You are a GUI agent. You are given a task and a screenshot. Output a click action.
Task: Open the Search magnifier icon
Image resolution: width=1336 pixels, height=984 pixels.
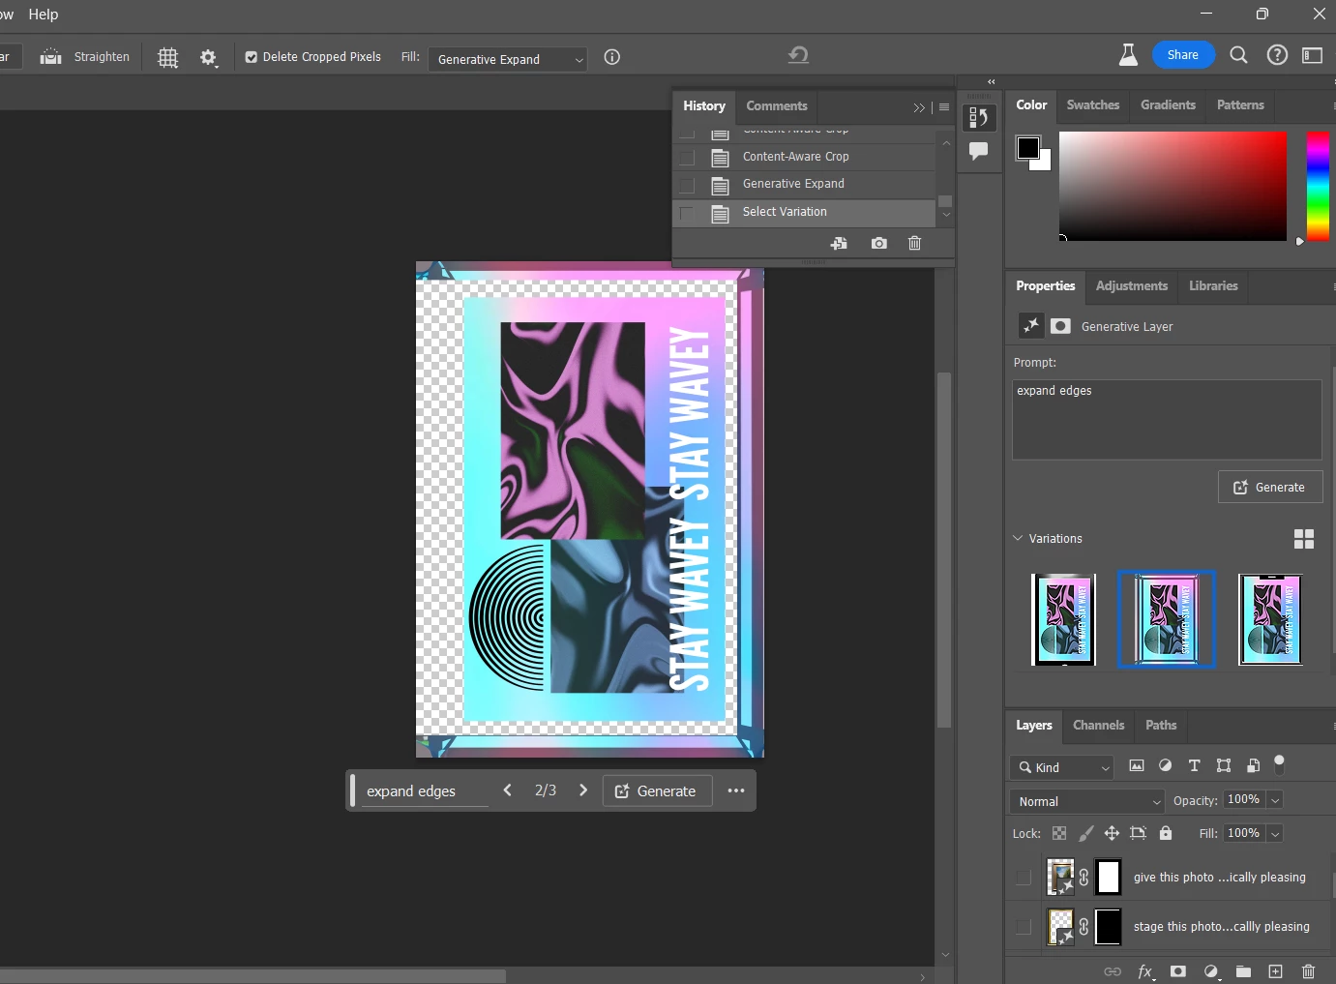pyautogui.click(x=1238, y=55)
